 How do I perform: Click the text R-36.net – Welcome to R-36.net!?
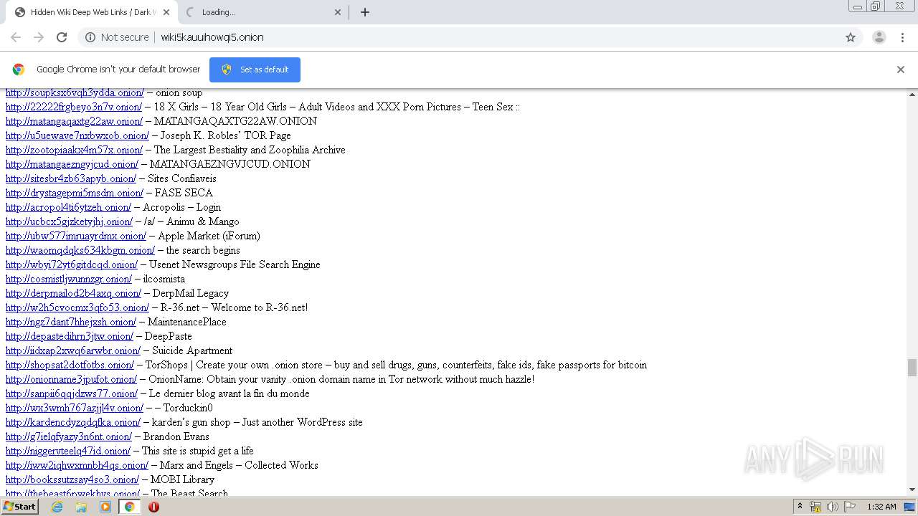click(235, 307)
